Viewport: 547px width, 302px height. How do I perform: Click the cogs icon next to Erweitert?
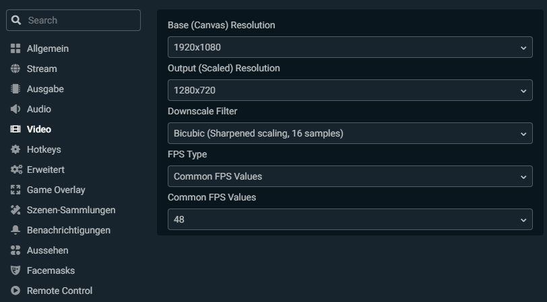tap(16, 169)
